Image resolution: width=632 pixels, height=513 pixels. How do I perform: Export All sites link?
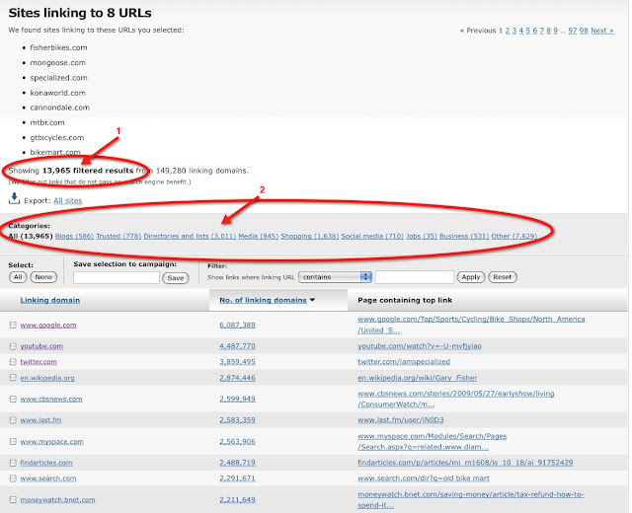point(68,200)
